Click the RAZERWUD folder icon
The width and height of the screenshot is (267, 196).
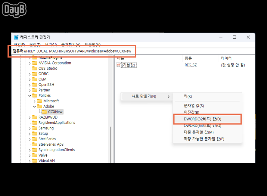pyautogui.click(x=35, y=117)
